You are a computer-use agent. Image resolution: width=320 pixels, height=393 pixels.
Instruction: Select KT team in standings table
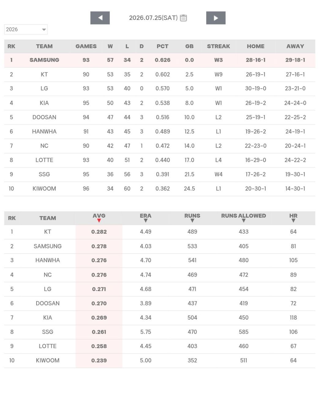(44, 74)
